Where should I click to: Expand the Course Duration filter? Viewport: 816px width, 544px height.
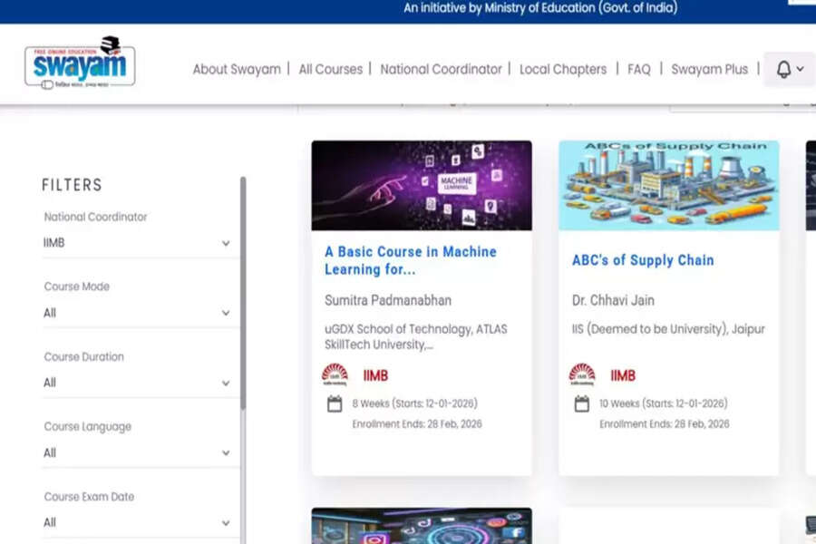pos(137,383)
